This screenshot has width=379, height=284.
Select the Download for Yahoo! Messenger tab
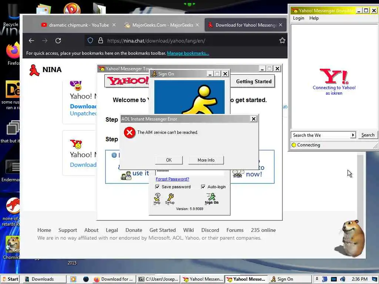(x=245, y=25)
